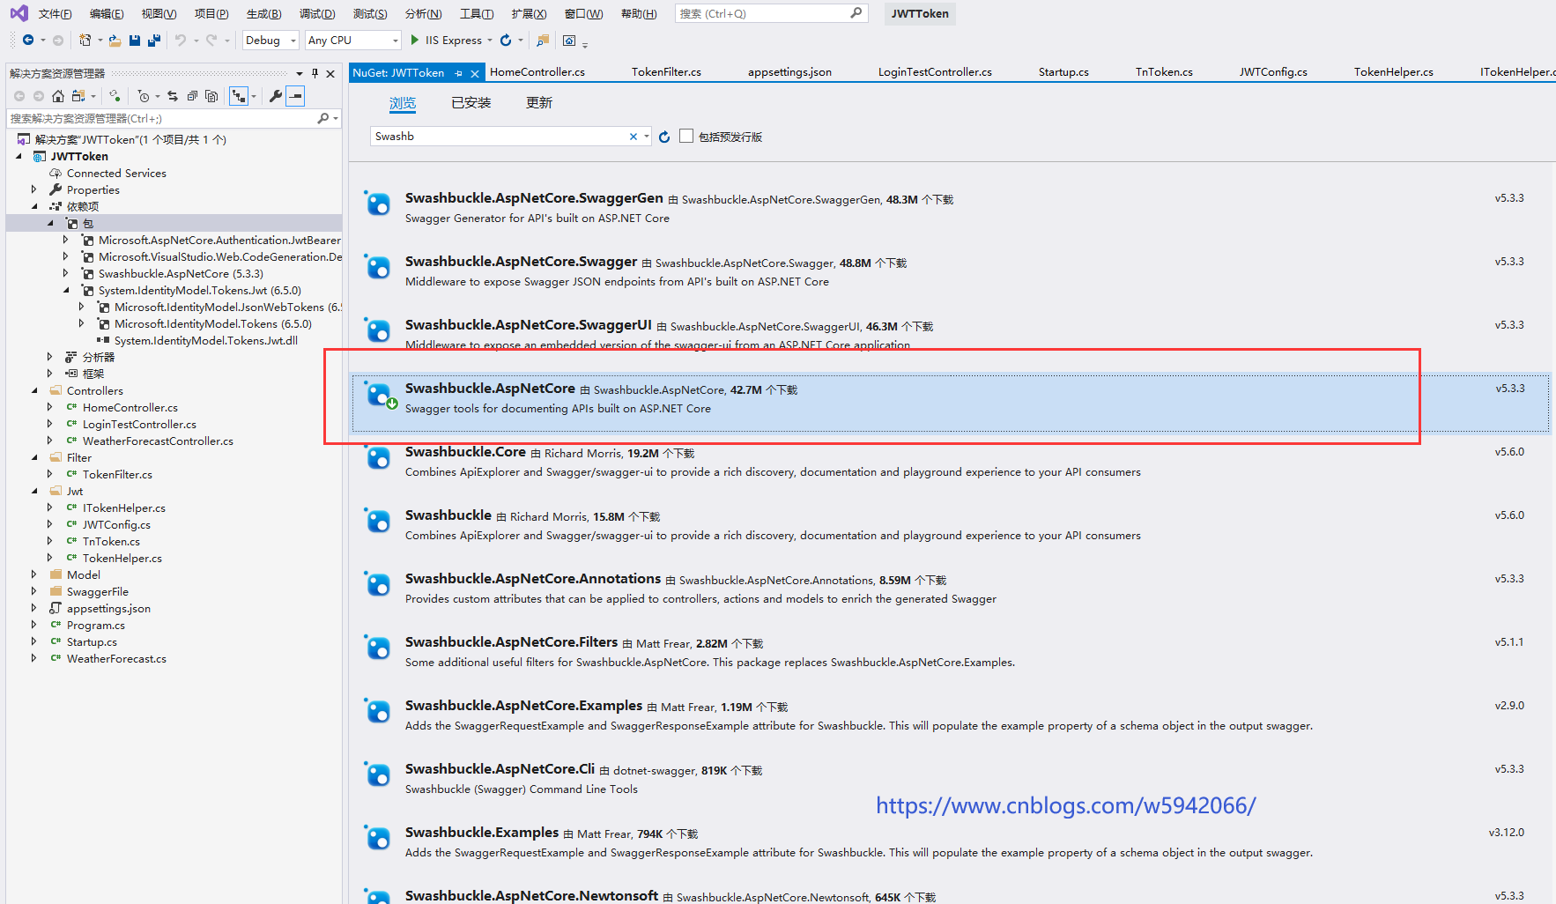Screen dimensions: 1556x904
Task: Open the Any CPU platform dropdown
Action: coord(352,41)
